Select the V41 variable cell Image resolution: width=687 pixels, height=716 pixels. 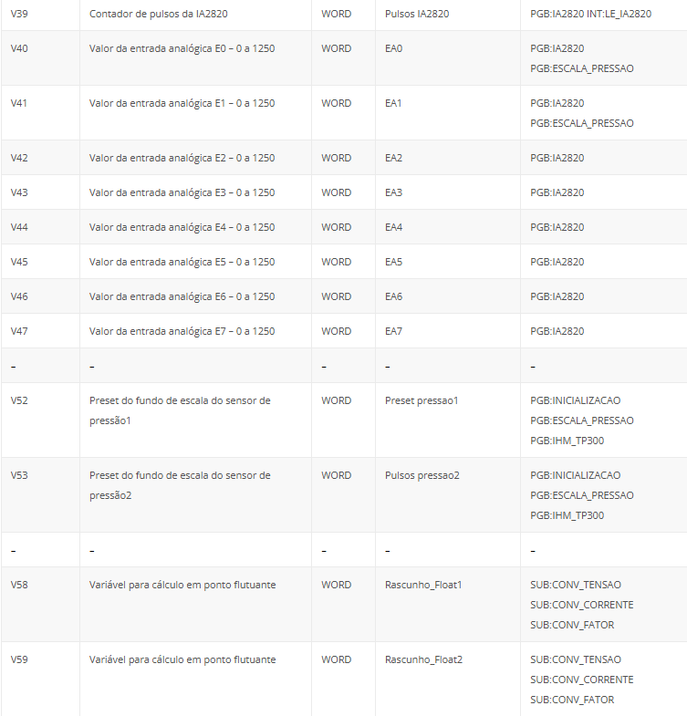[x=19, y=103]
